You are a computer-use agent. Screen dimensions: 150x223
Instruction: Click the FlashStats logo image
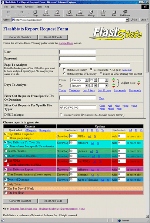[x=116, y=33]
